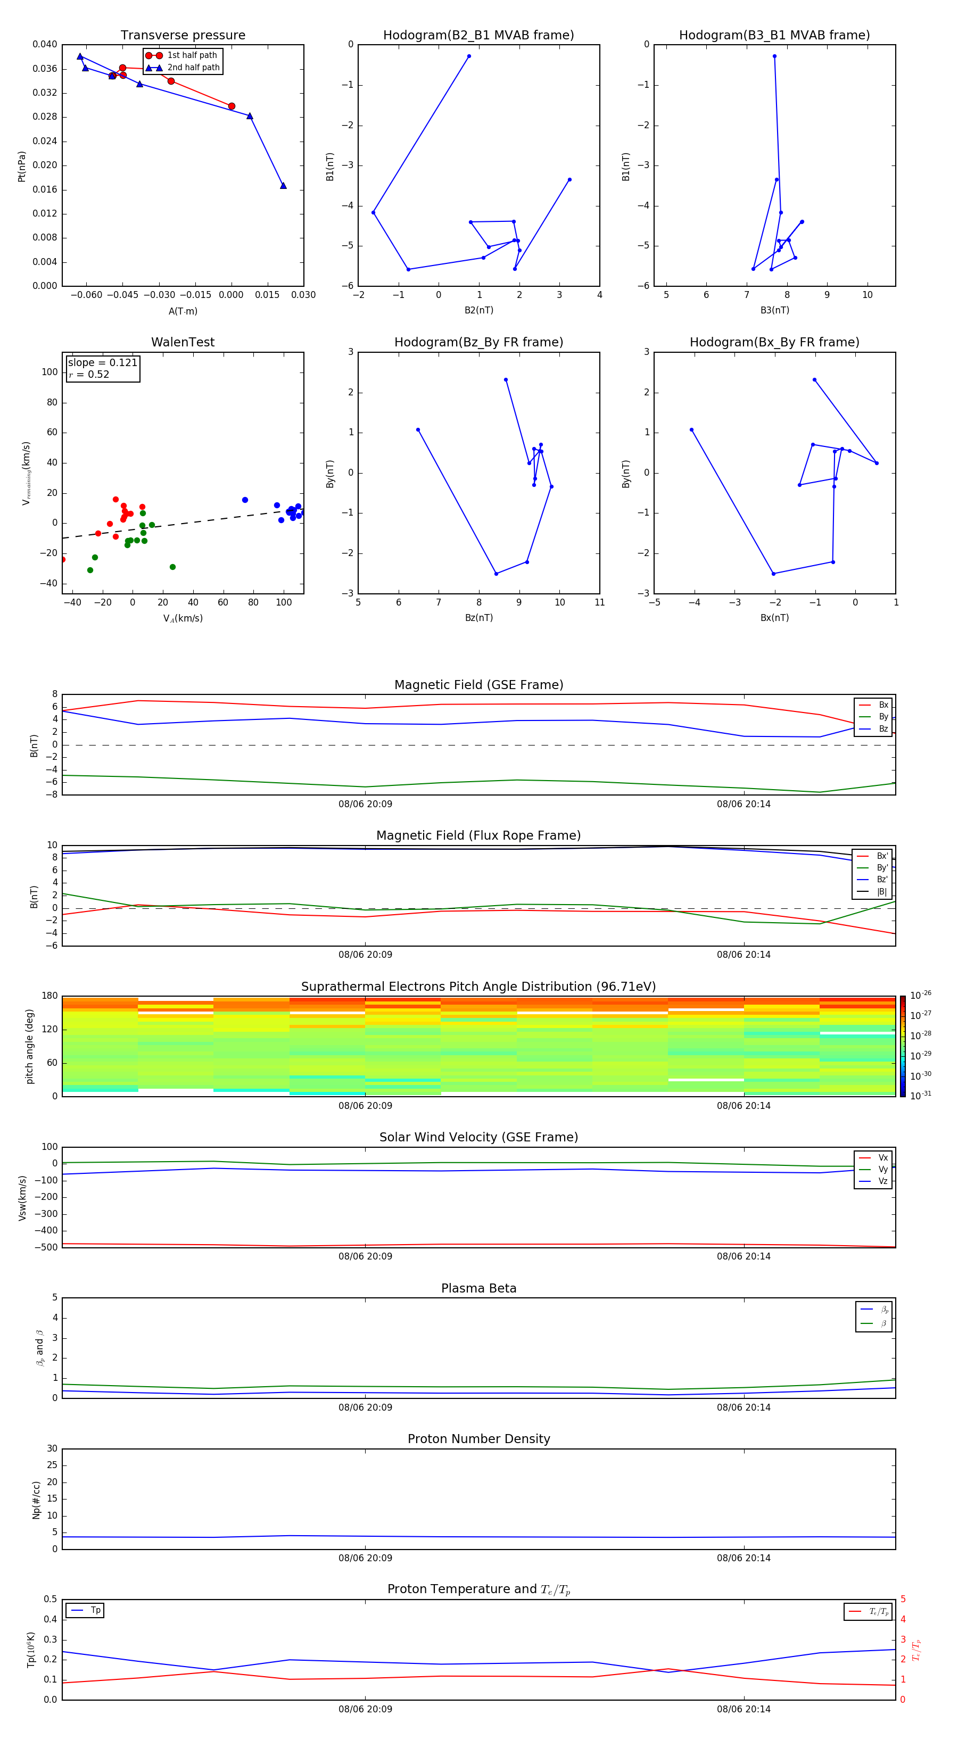The height and width of the screenshot is (1756, 958).
Task: Click the 'Vsw(km/s)' axis label
Action: coord(22,1198)
